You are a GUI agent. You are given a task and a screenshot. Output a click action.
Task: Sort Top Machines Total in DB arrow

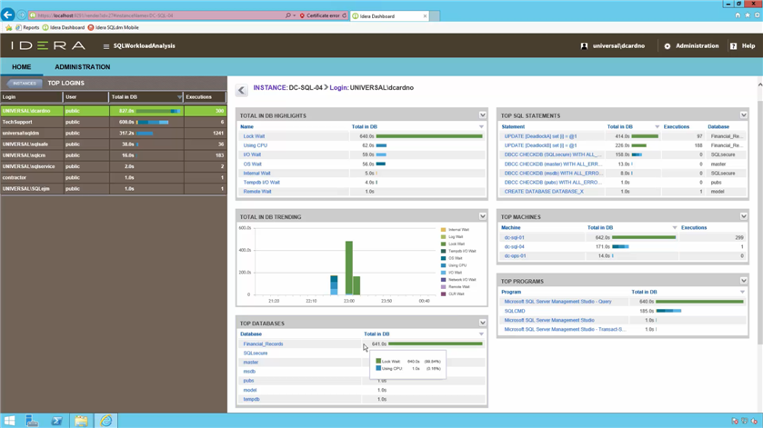(675, 227)
